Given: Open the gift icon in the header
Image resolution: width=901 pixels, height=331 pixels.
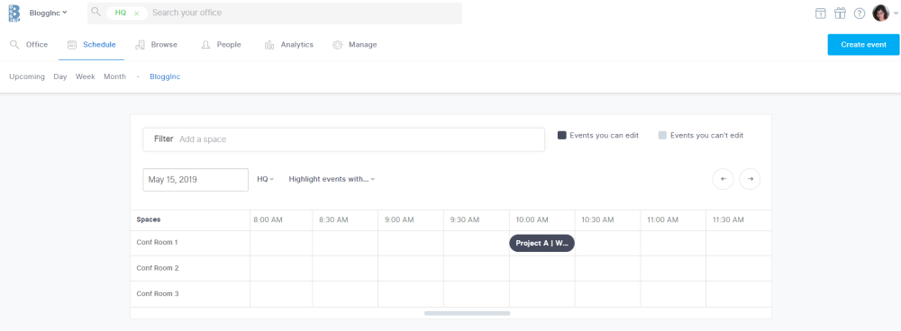Looking at the screenshot, I should tap(840, 13).
